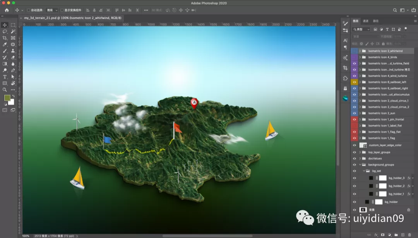Screen dimensions: 418x238
Task: Click the 3D globe plugin icon
Action: pos(345,98)
